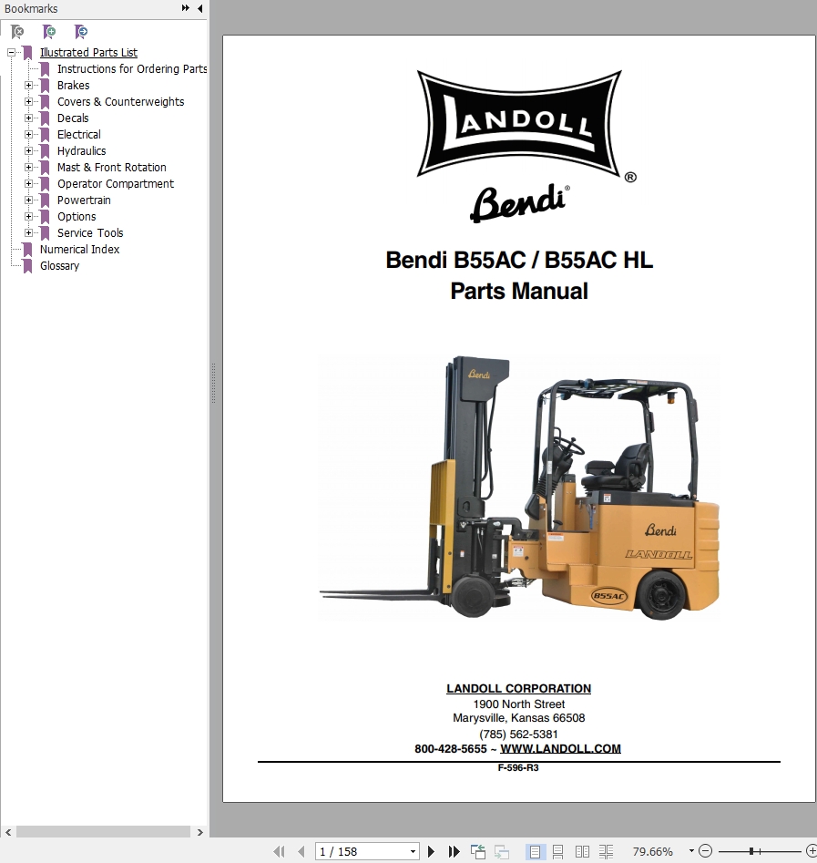This screenshot has width=817, height=863.
Task: Click the next view navigation icon
Action: (x=501, y=851)
